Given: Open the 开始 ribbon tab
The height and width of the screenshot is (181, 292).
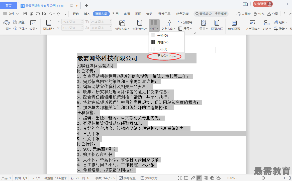Looking at the screenshot, I should pyautogui.click(x=75, y=14).
